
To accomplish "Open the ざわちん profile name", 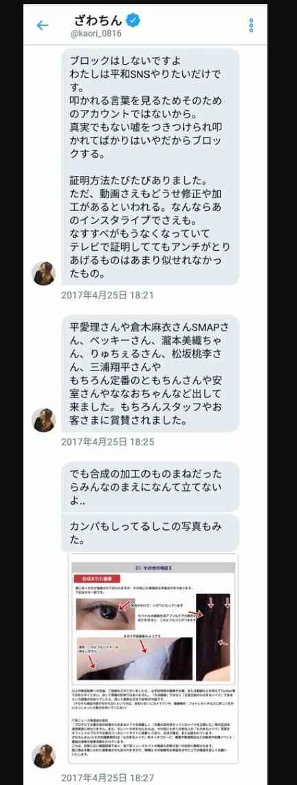I will tap(98, 21).
